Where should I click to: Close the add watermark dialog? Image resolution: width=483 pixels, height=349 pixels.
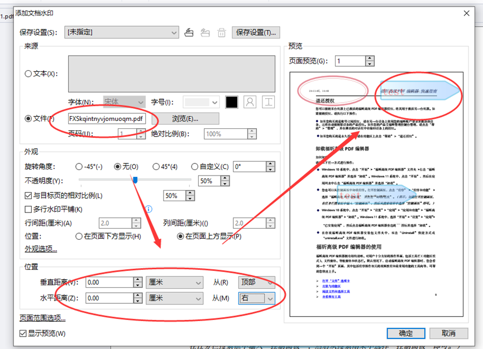pos(466,12)
